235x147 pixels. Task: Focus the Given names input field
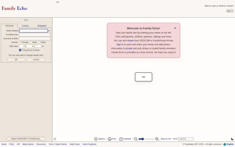33,31
